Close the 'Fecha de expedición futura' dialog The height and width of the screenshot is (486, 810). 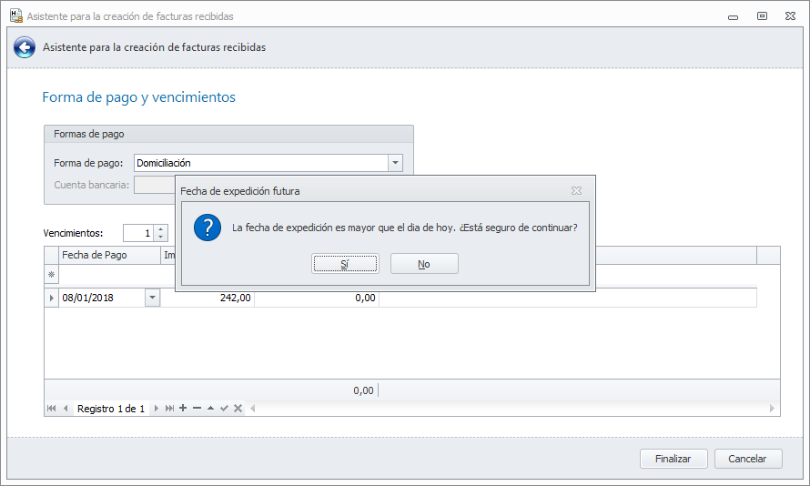(x=576, y=190)
